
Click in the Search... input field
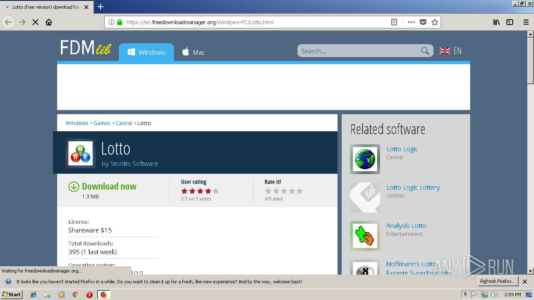pyautogui.click(x=359, y=51)
